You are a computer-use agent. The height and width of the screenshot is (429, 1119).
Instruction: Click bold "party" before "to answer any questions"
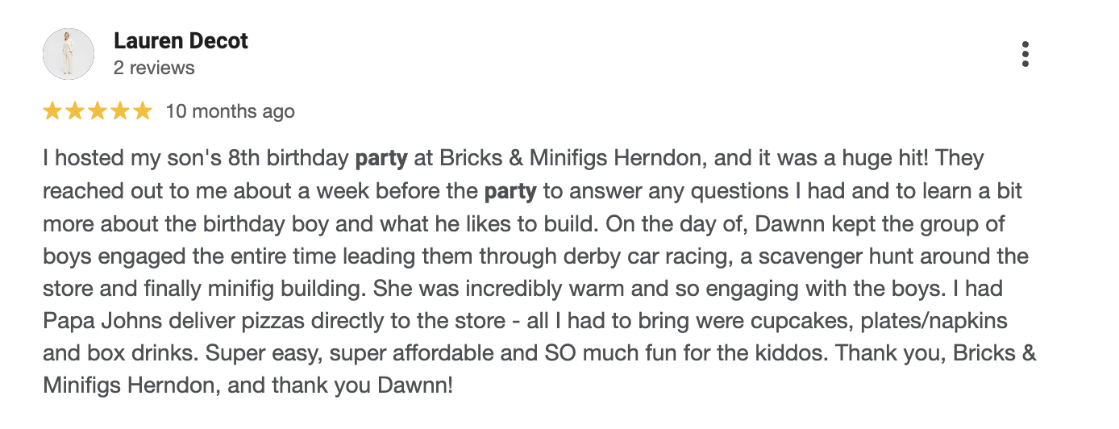tap(510, 192)
